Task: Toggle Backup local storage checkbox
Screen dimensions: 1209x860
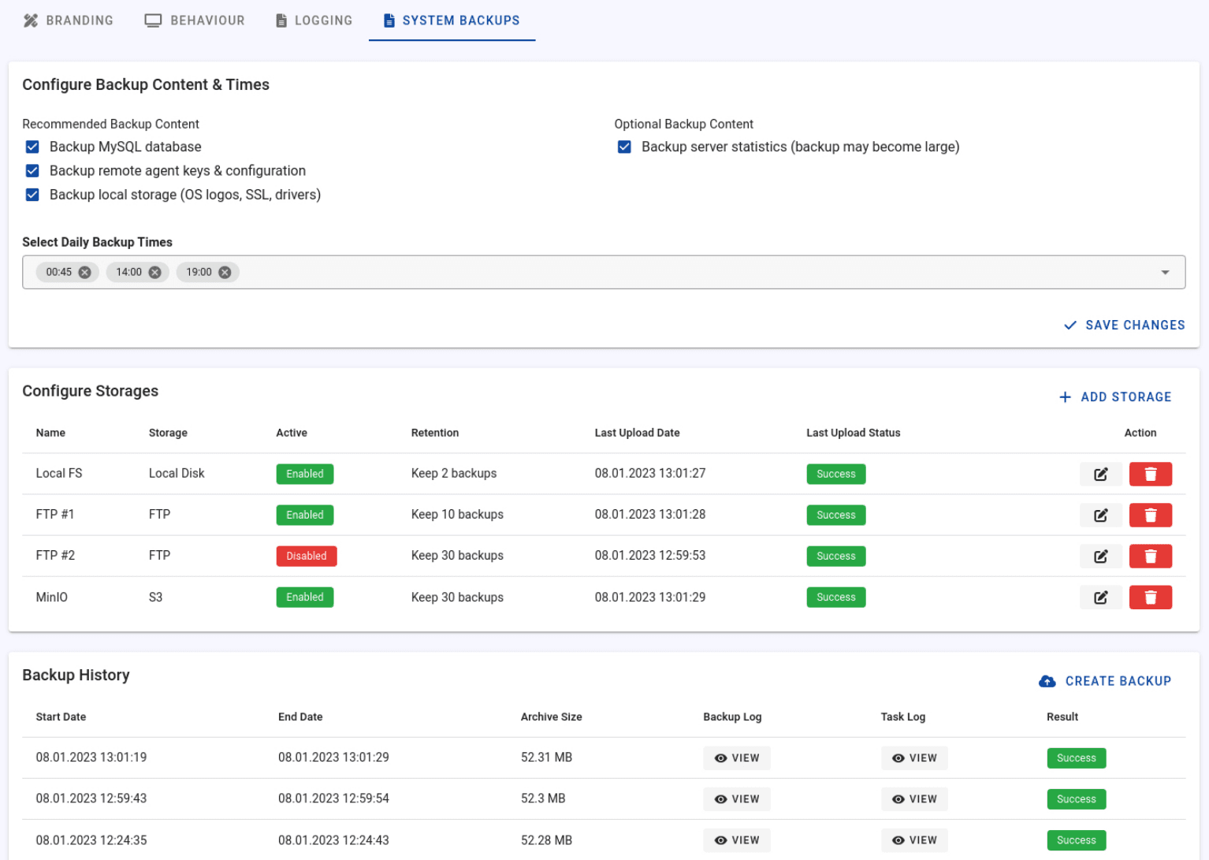Action: tap(32, 195)
